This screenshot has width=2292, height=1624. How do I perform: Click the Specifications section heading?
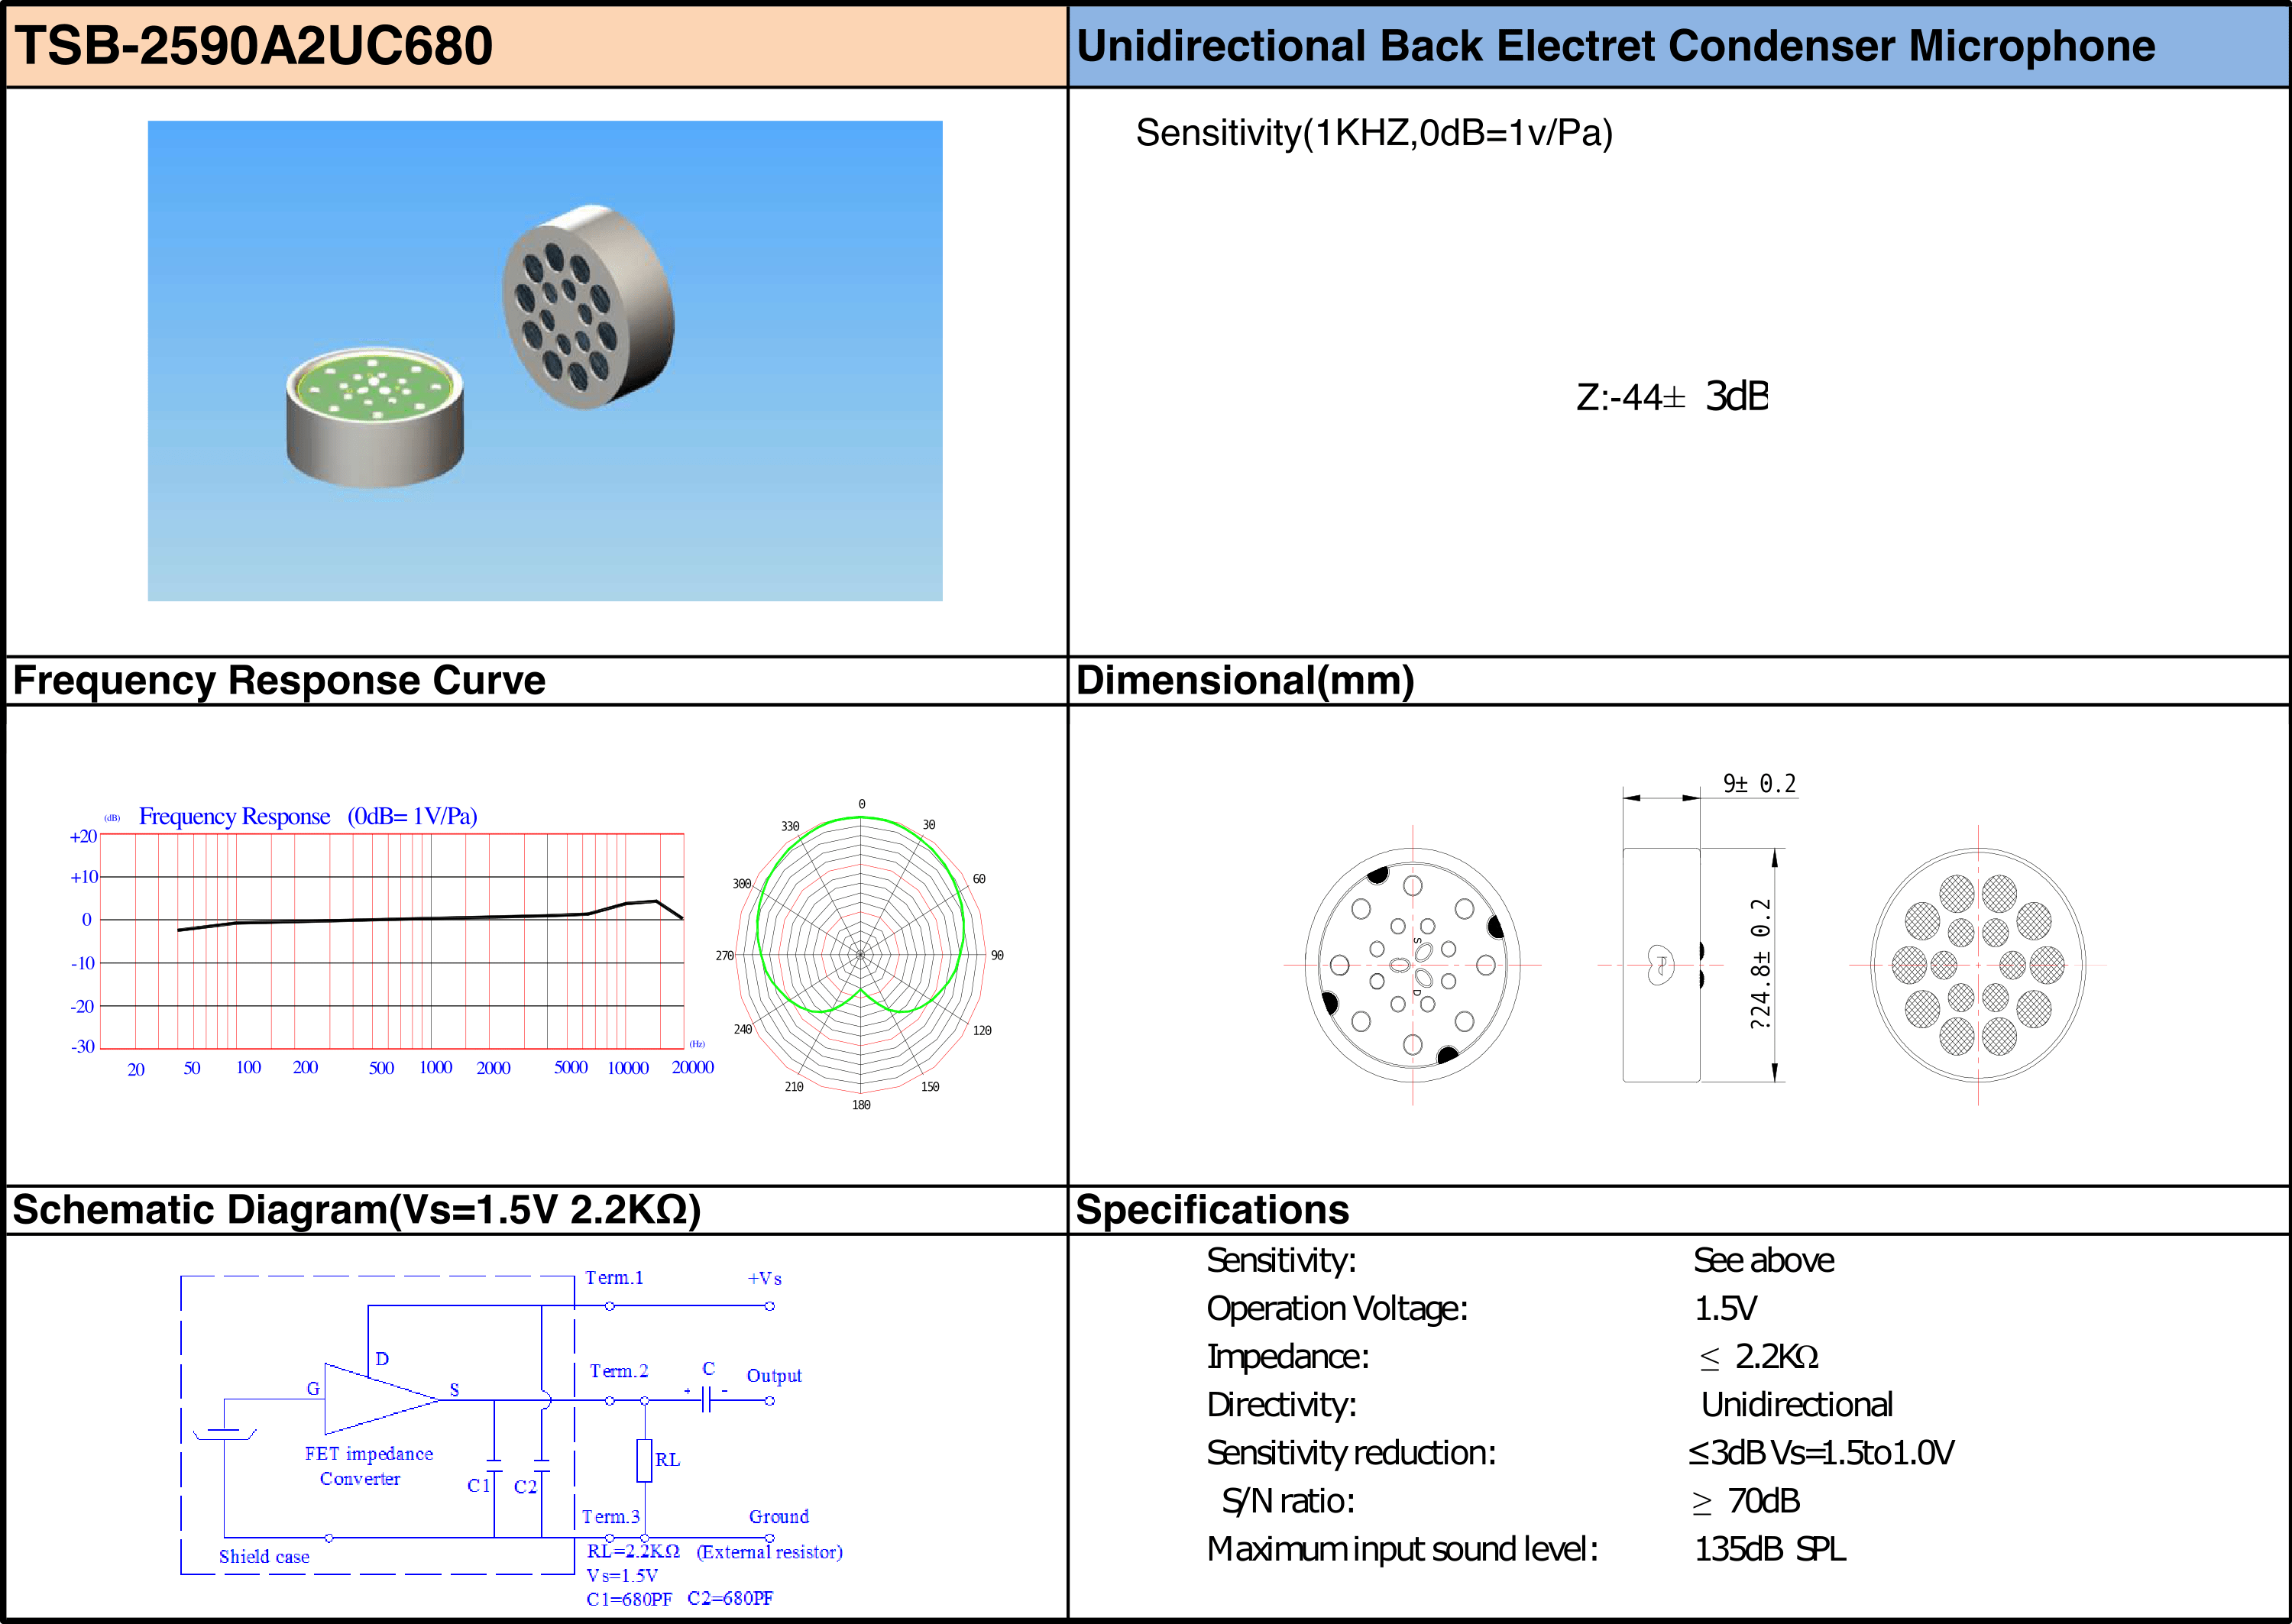coord(1212,1210)
